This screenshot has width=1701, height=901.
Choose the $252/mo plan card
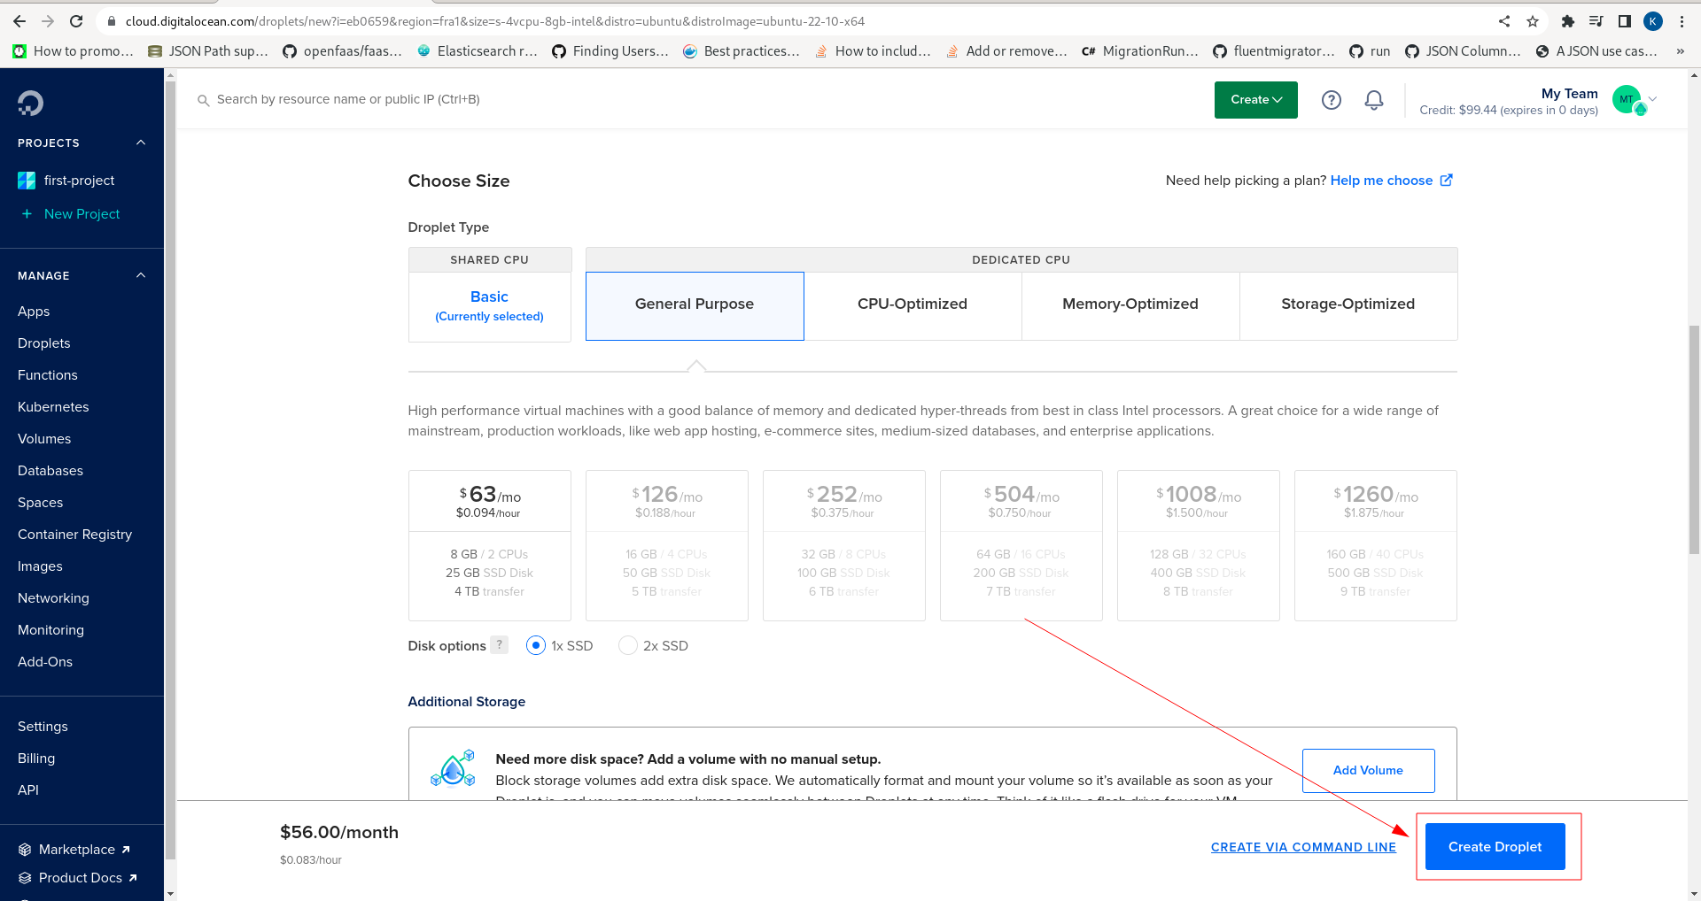coord(844,545)
